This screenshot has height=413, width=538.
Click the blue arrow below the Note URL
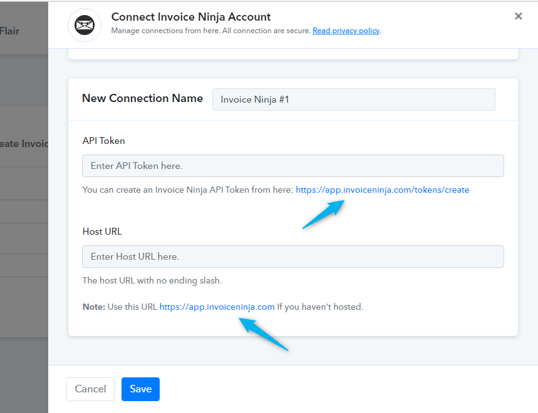[263, 334]
